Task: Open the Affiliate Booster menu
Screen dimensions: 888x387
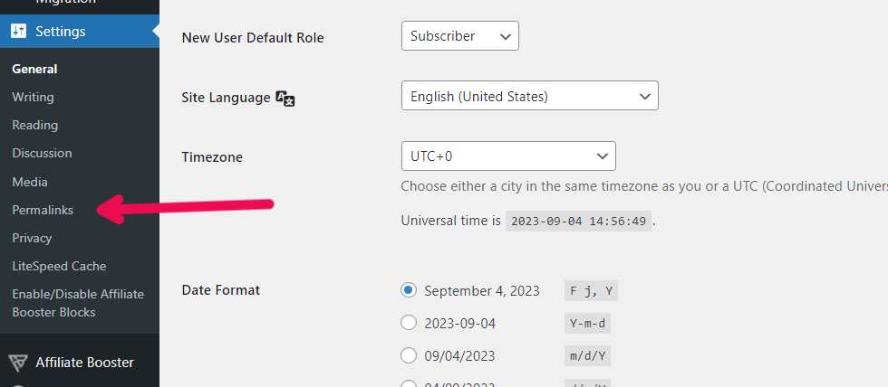Action: (x=84, y=363)
